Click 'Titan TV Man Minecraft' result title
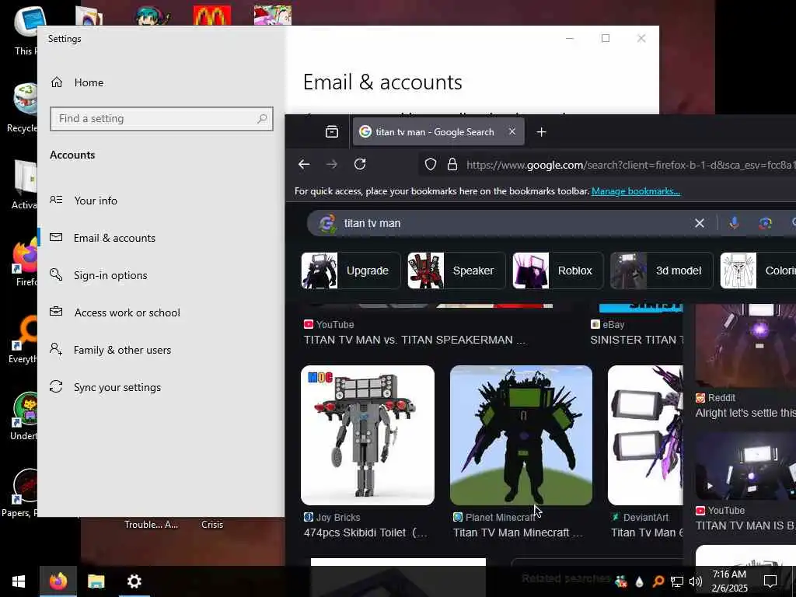Image resolution: width=796 pixels, height=597 pixels. pyautogui.click(x=518, y=532)
